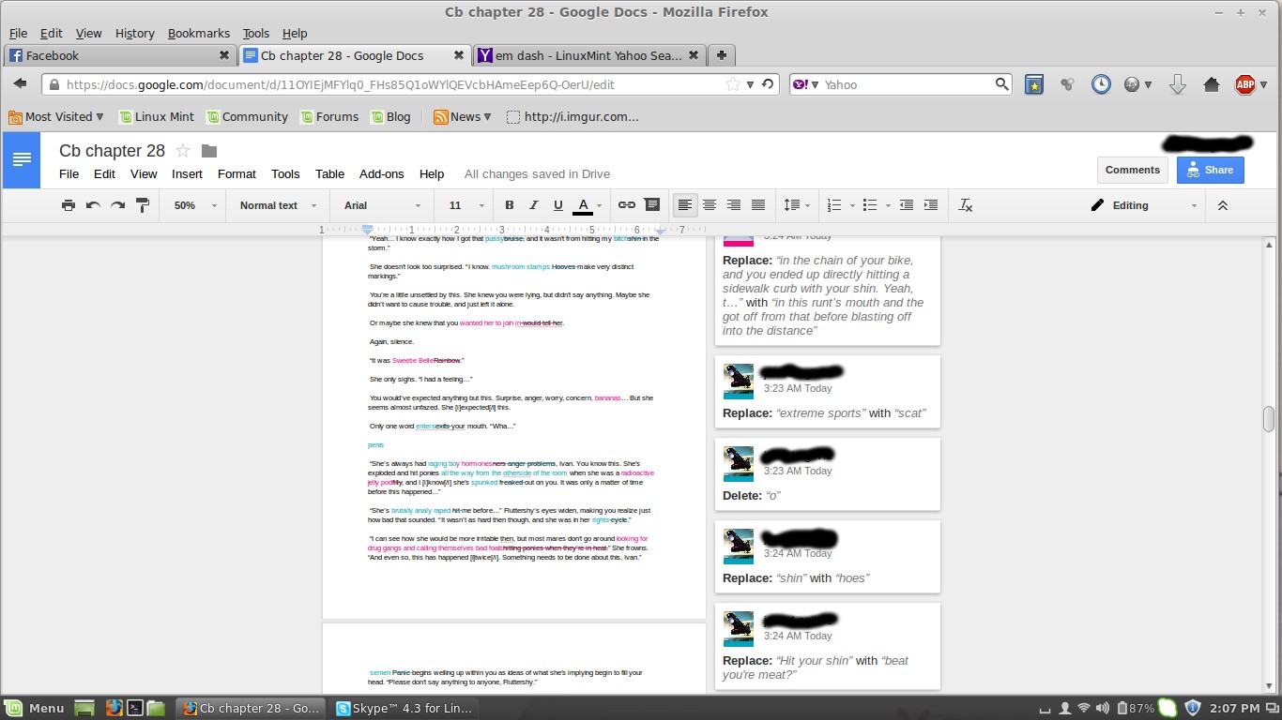
Task: Increase paragraph indent
Action: pyautogui.click(x=931, y=205)
